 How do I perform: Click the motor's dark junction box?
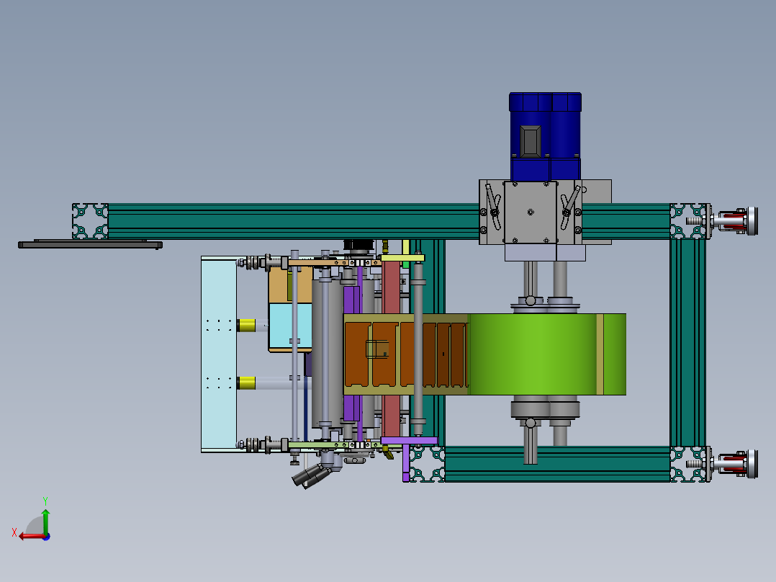(x=530, y=142)
